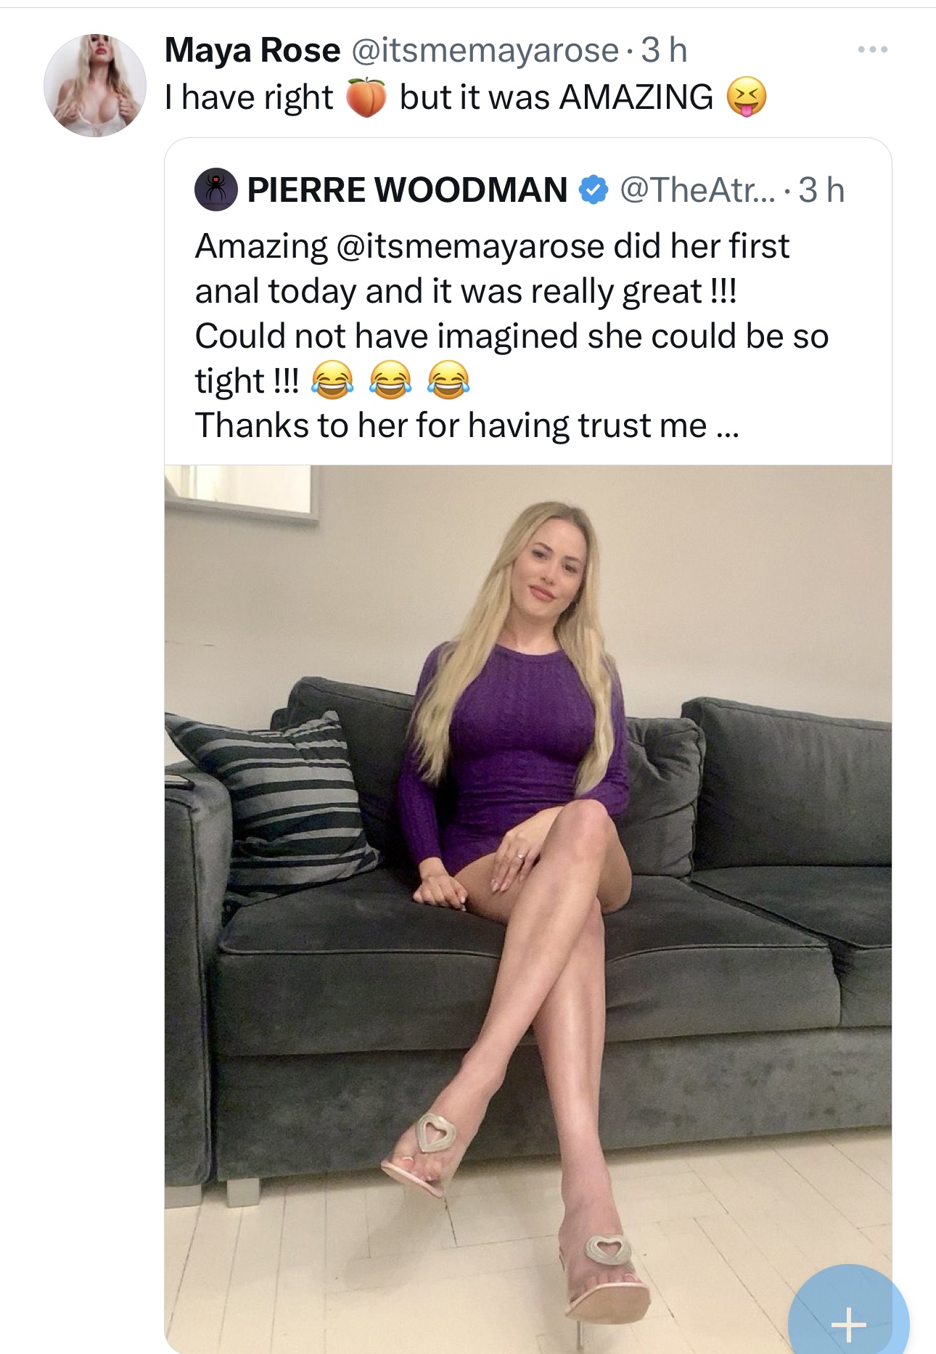Click the peach emoji in the tweet
The width and height of the screenshot is (936, 1354).
[366, 97]
